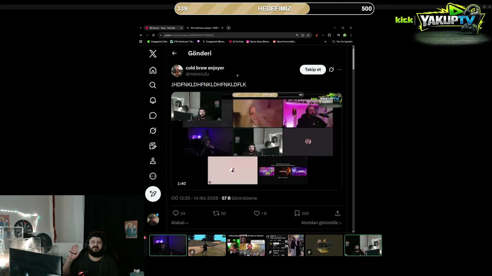
Task: Click the Takip et follow button
Action: [x=312, y=69]
